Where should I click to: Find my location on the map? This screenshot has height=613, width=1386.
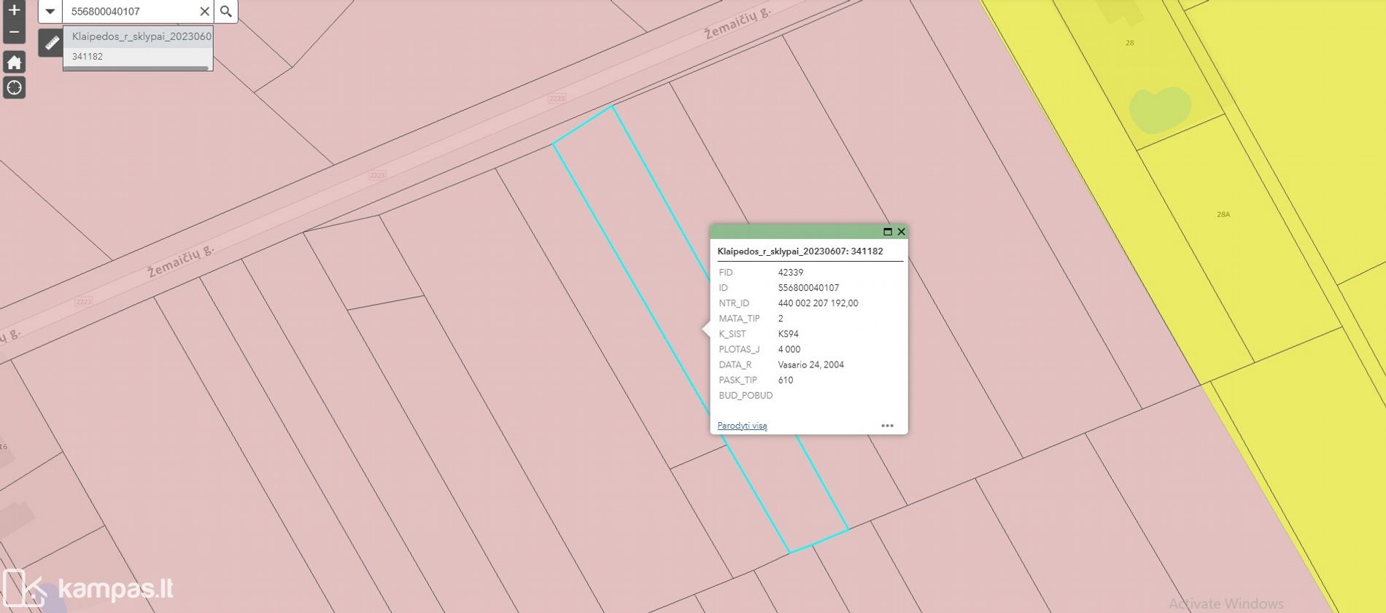pos(14,88)
